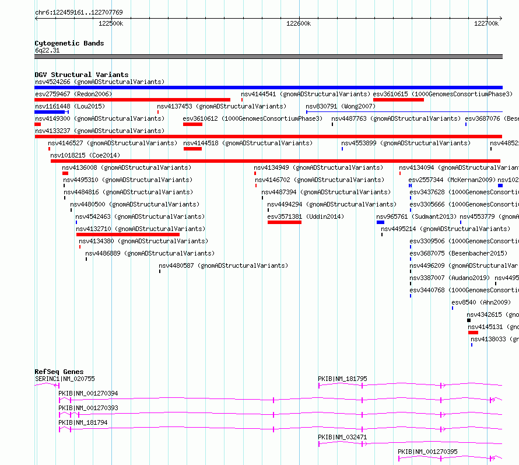
Task: Open nsv1161448 (Lou2015) variant
Action: tap(70, 106)
